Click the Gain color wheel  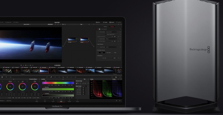click(x=23, y=87)
